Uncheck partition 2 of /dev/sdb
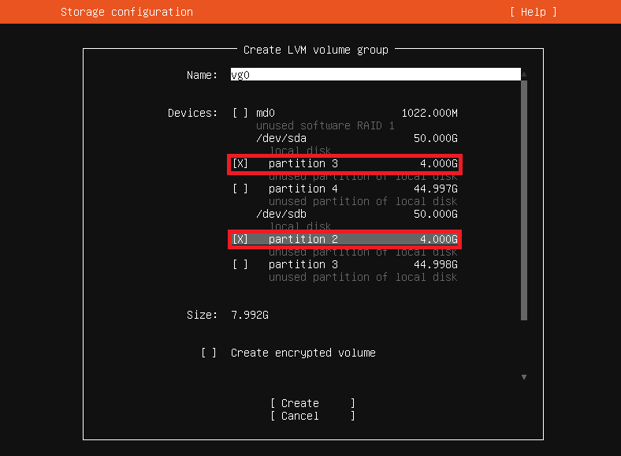Image resolution: width=621 pixels, height=456 pixels. [240, 239]
